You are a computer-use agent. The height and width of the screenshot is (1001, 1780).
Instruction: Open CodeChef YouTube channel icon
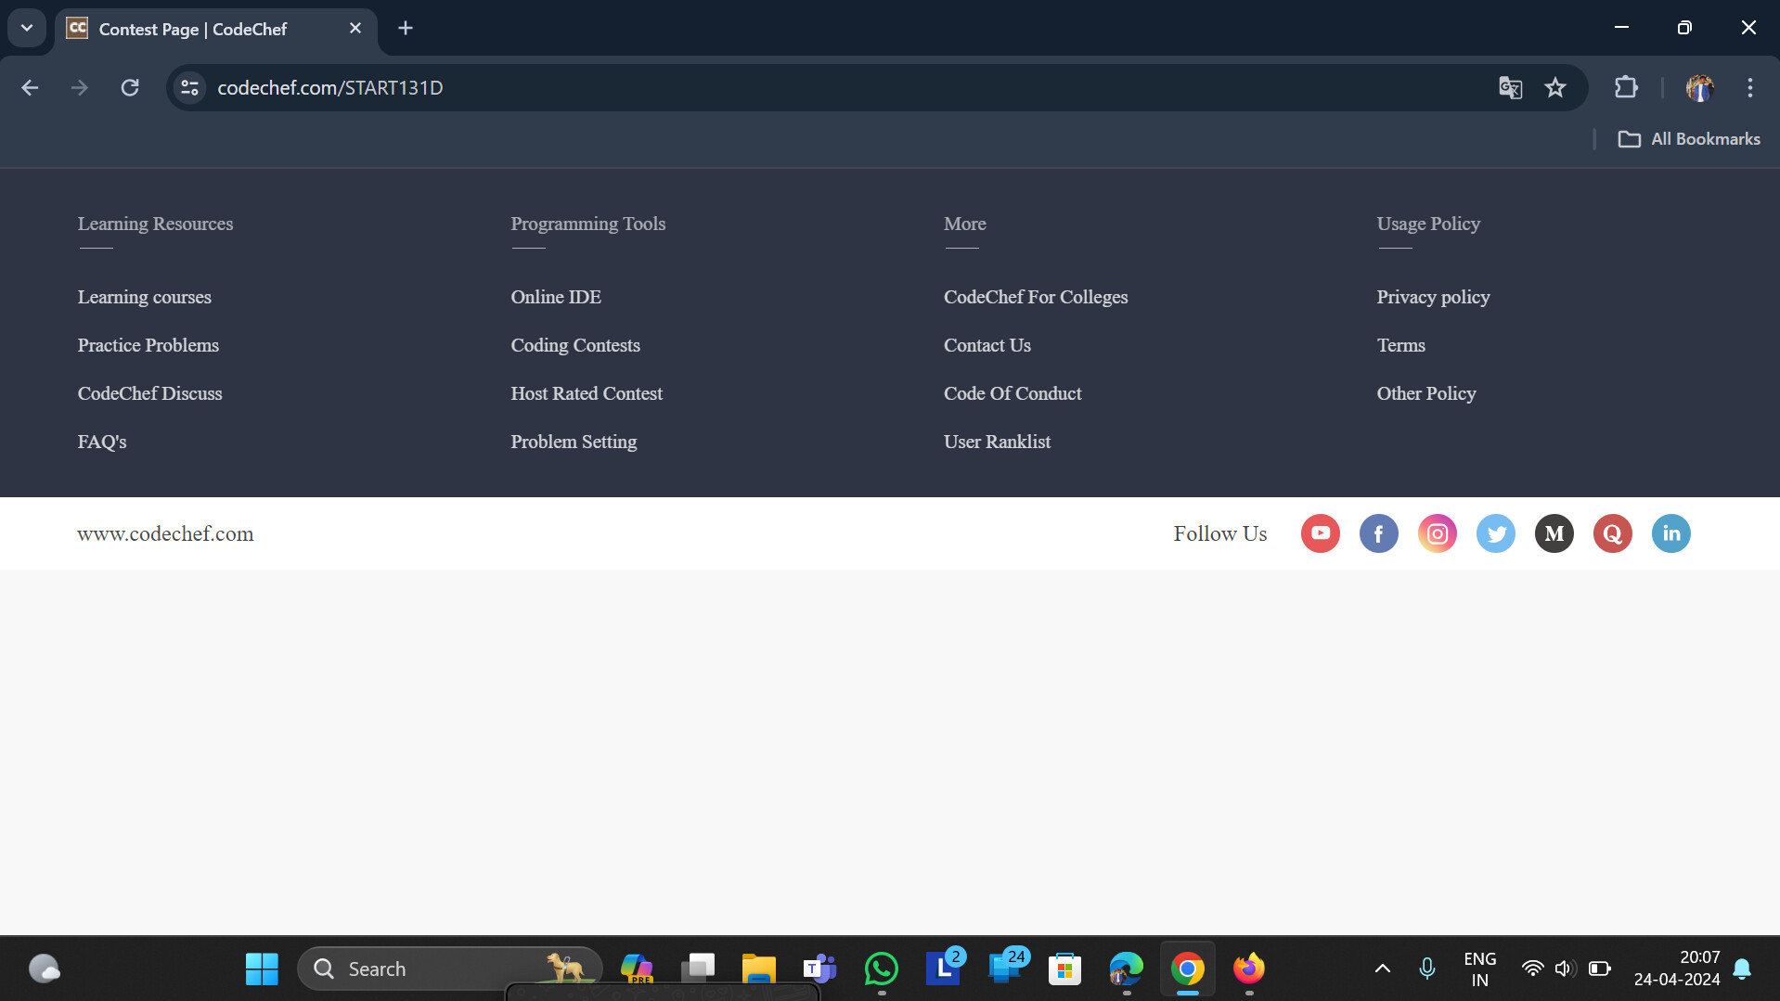coord(1320,533)
